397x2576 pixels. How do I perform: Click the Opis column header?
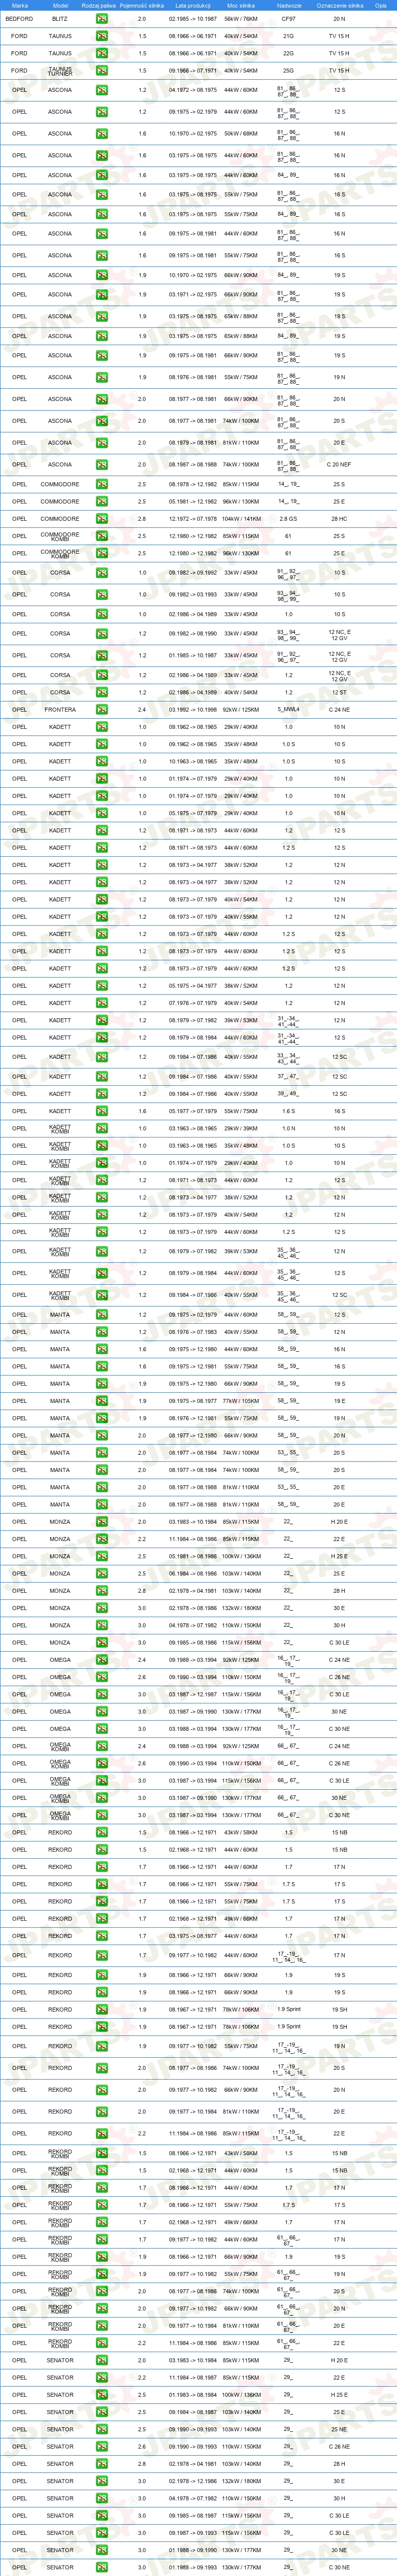381,5
